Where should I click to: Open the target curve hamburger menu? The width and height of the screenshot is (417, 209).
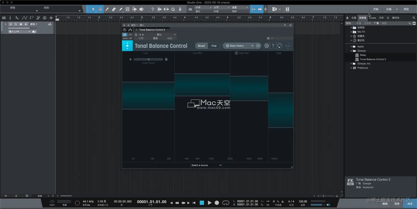coord(258,46)
